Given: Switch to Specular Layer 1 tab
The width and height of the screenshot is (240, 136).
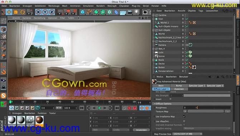Looking at the screenshot, I should 197,86.
